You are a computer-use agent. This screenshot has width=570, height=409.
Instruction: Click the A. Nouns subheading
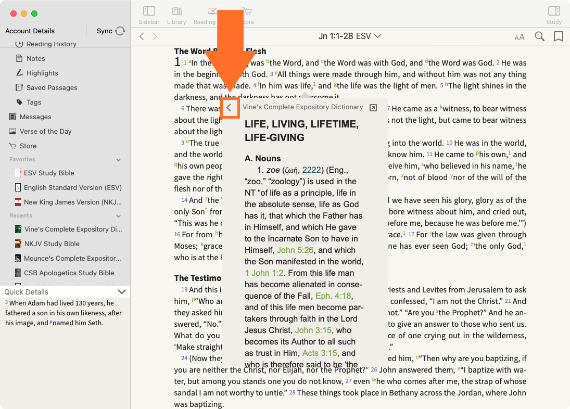(262, 158)
